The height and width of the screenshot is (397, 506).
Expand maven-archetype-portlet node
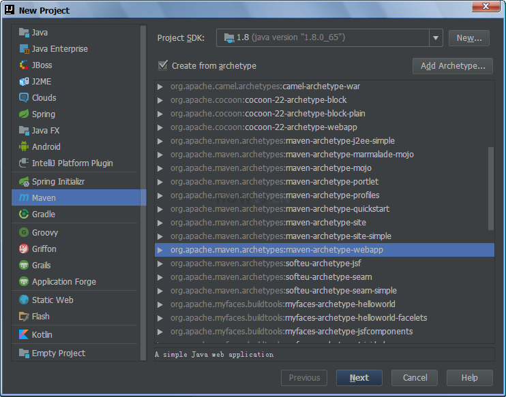click(x=160, y=182)
